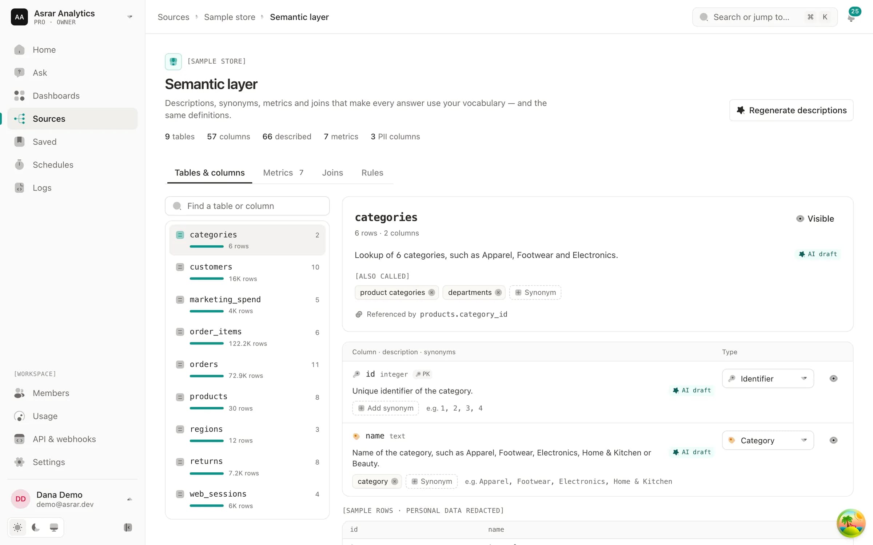
Task: Open the floating beach-island avatar button
Action: pyautogui.click(x=851, y=523)
